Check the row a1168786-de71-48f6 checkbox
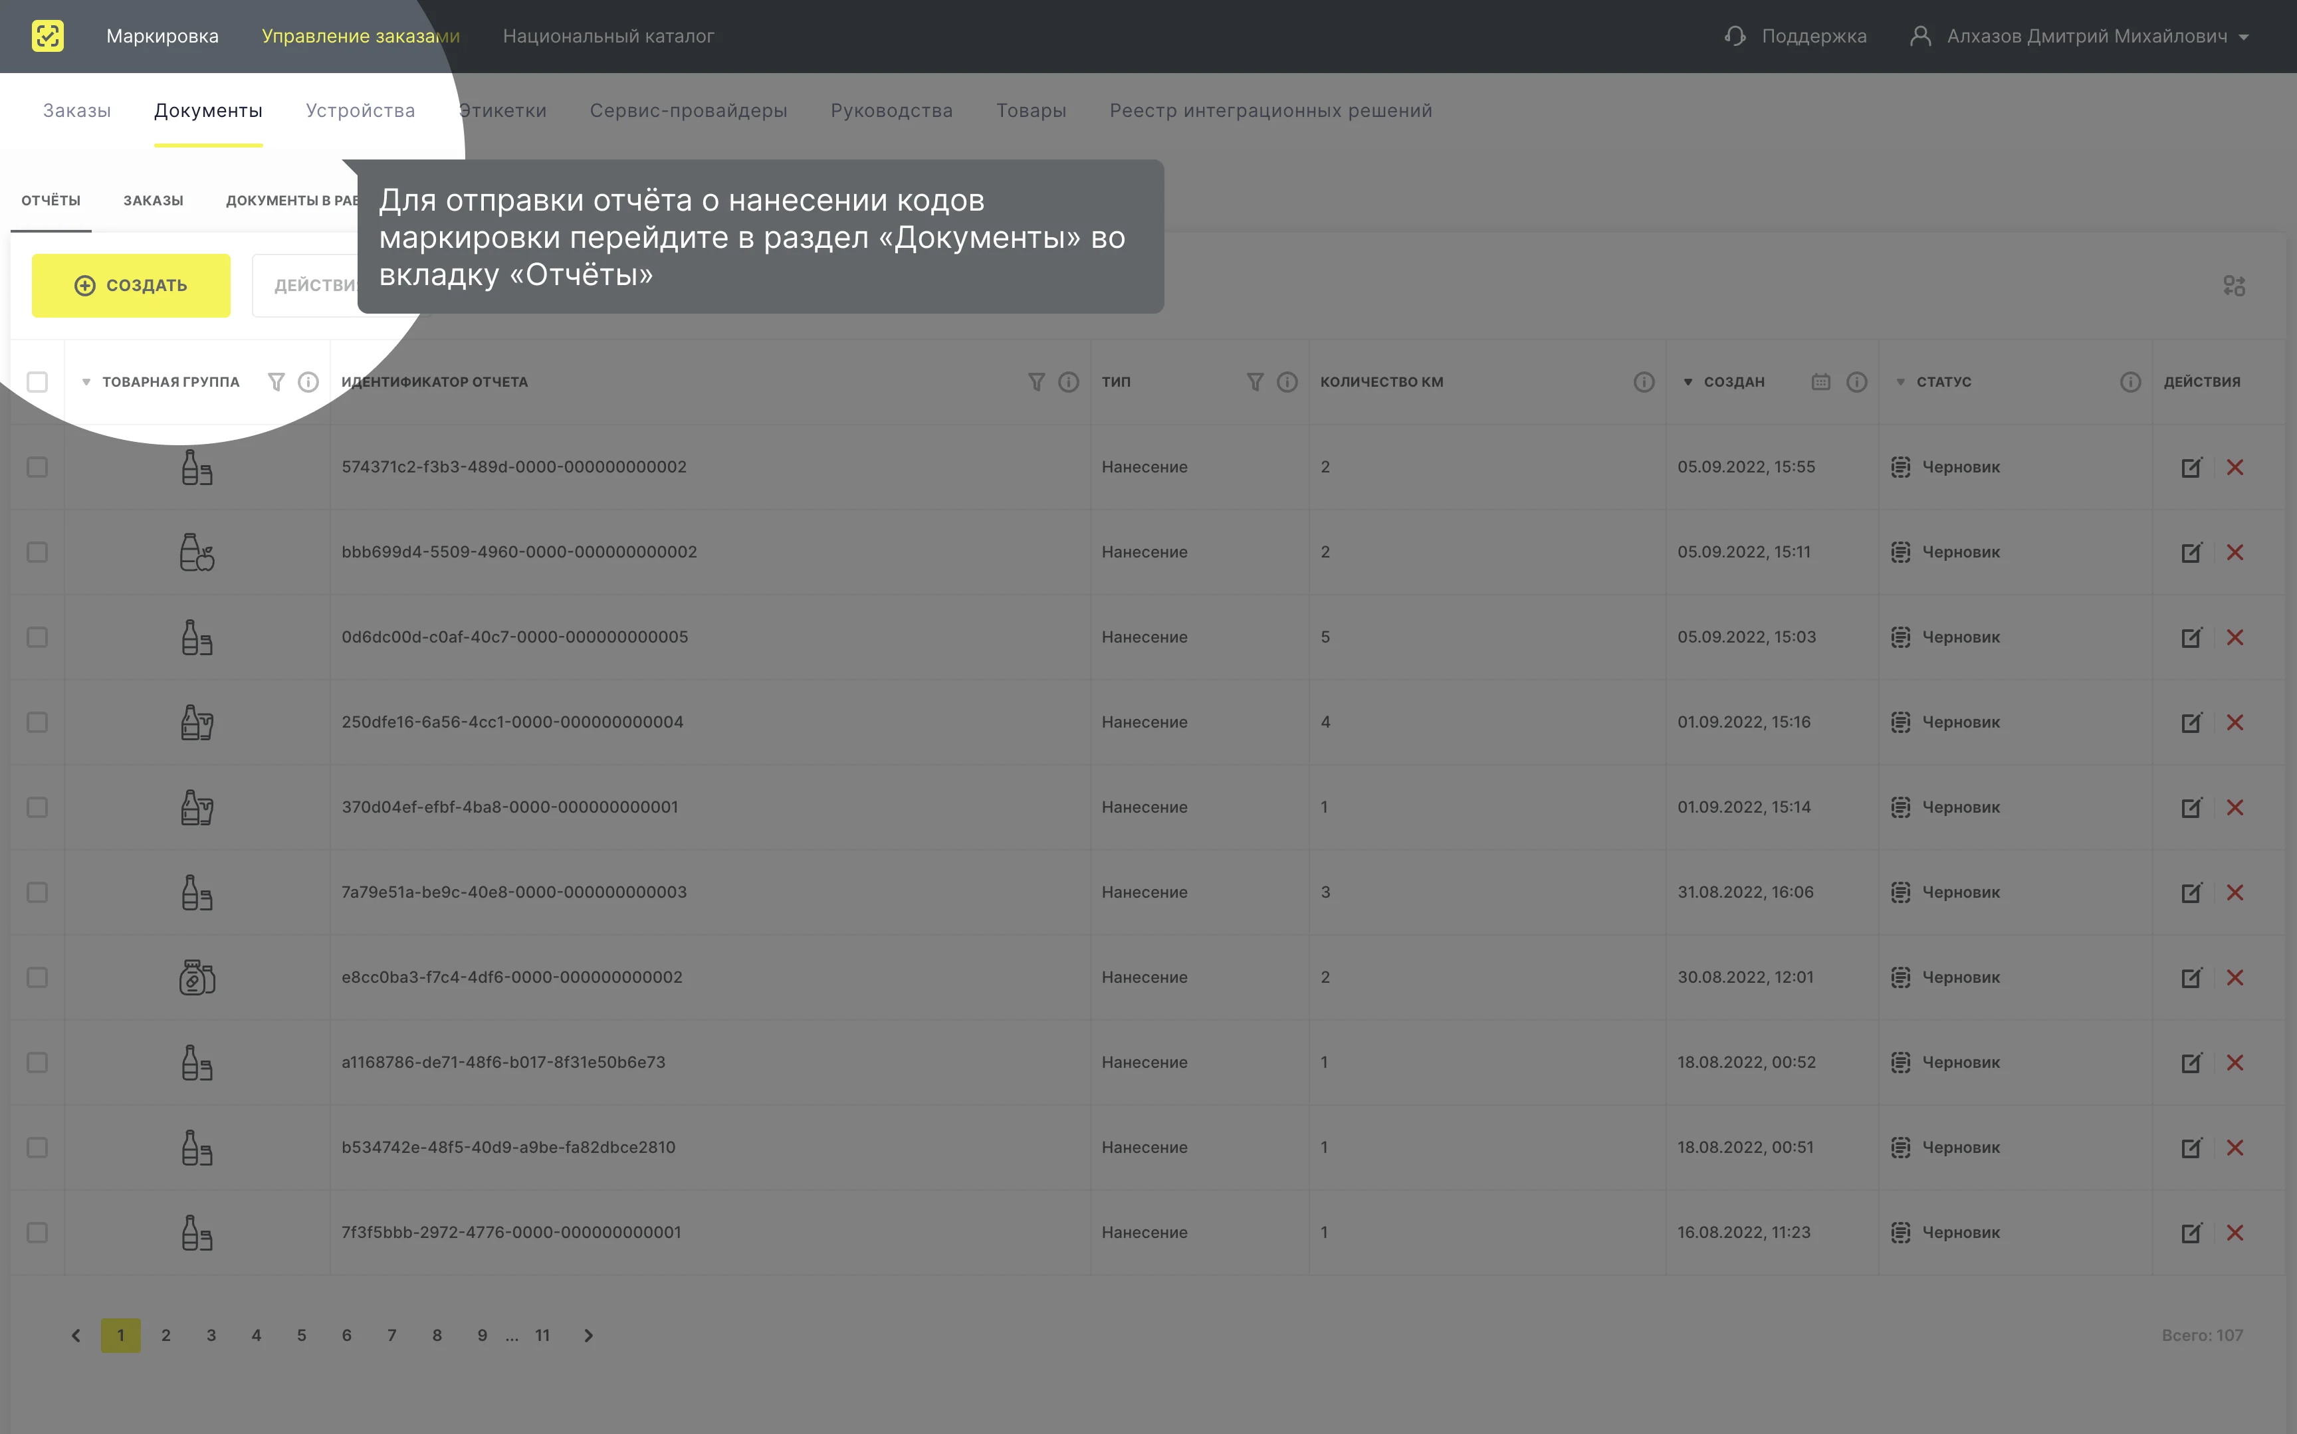The image size is (2297, 1434). click(37, 1063)
